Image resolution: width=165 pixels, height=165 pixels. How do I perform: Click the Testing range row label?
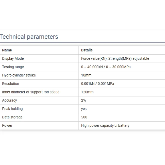point(13,67)
